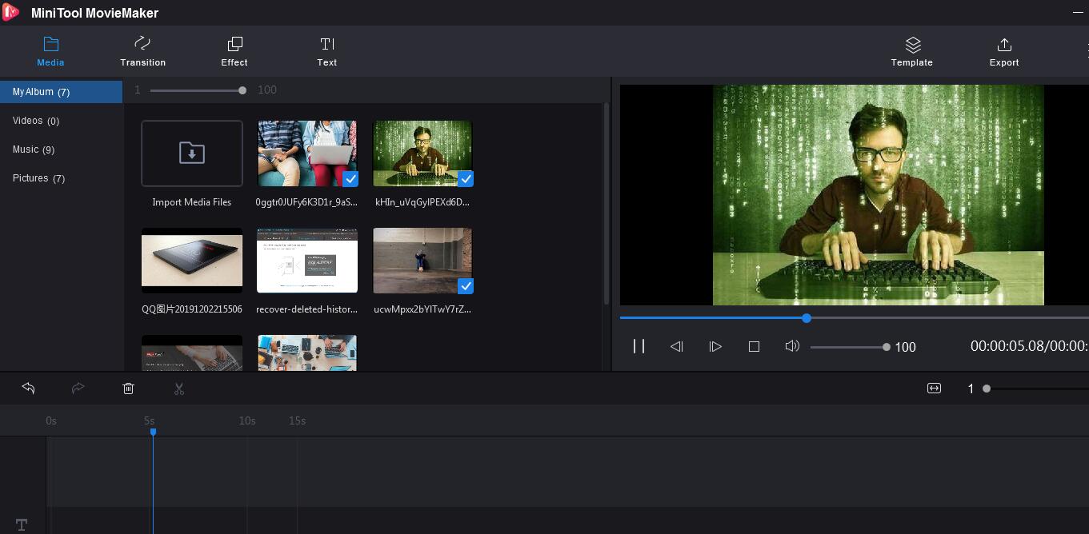
Task: Click the media library vertical scrollbar
Action: [607, 204]
